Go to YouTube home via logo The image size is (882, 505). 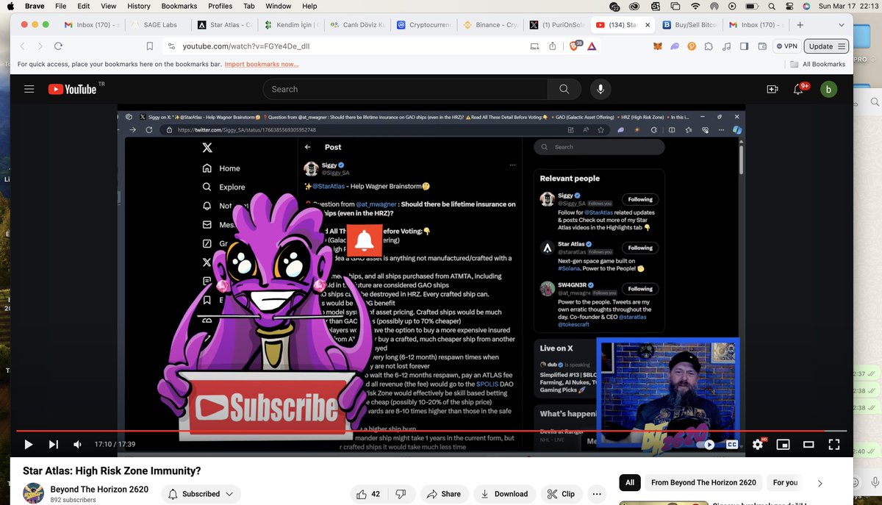point(73,89)
